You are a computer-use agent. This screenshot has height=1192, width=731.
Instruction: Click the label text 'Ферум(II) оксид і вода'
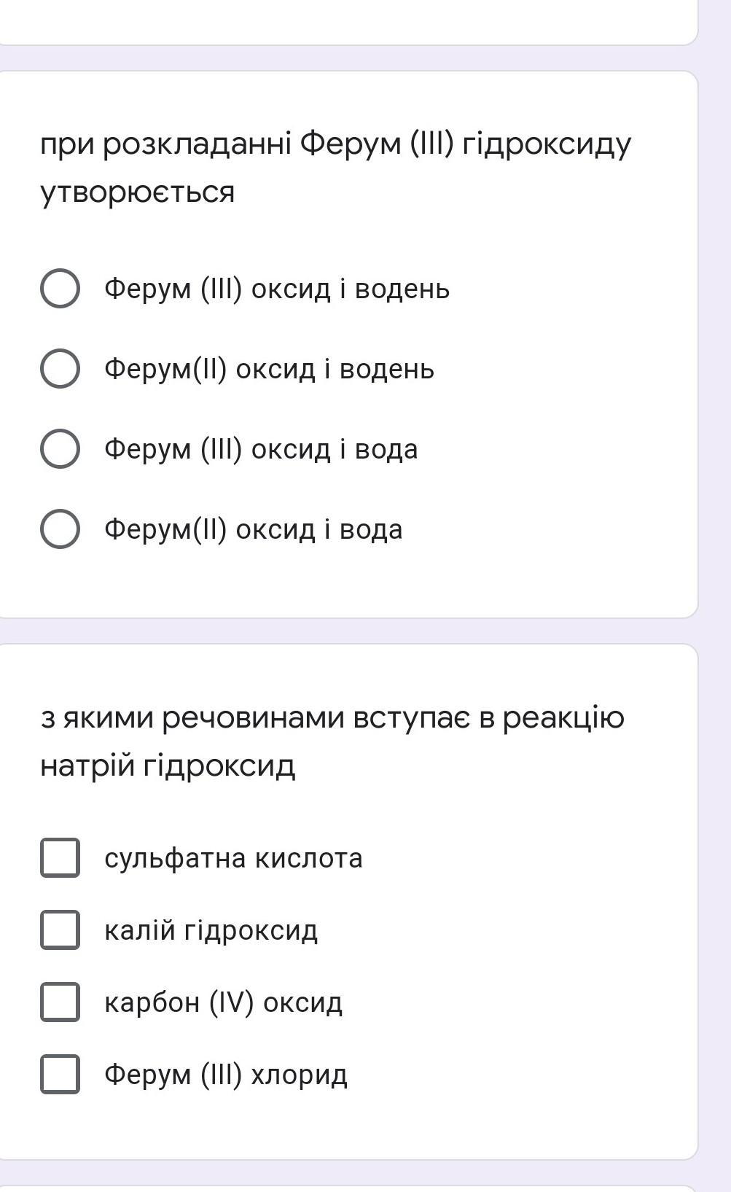[253, 529]
